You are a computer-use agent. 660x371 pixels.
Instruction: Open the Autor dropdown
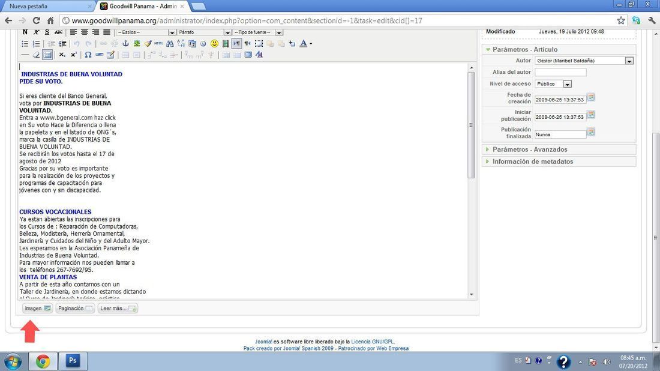tap(584, 61)
